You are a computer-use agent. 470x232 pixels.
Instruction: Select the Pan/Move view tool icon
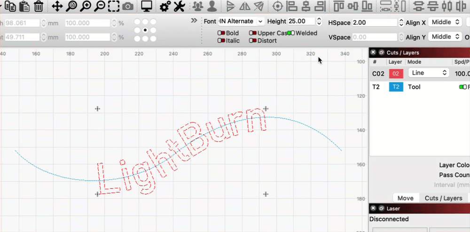coord(56,7)
